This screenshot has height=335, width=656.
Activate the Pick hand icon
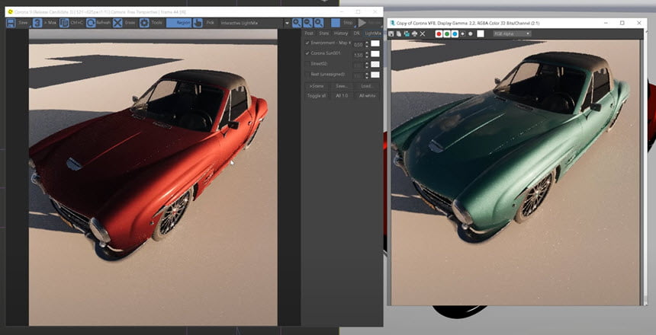tap(198, 23)
